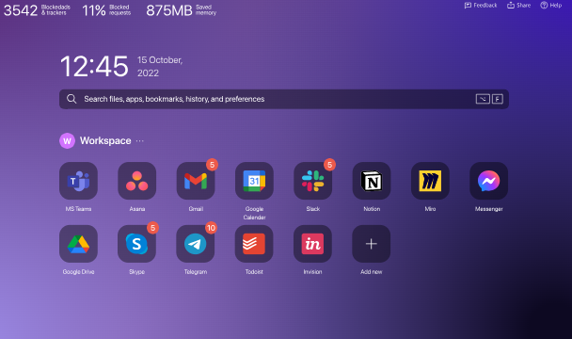Launch the Skype app

(x=136, y=244)
